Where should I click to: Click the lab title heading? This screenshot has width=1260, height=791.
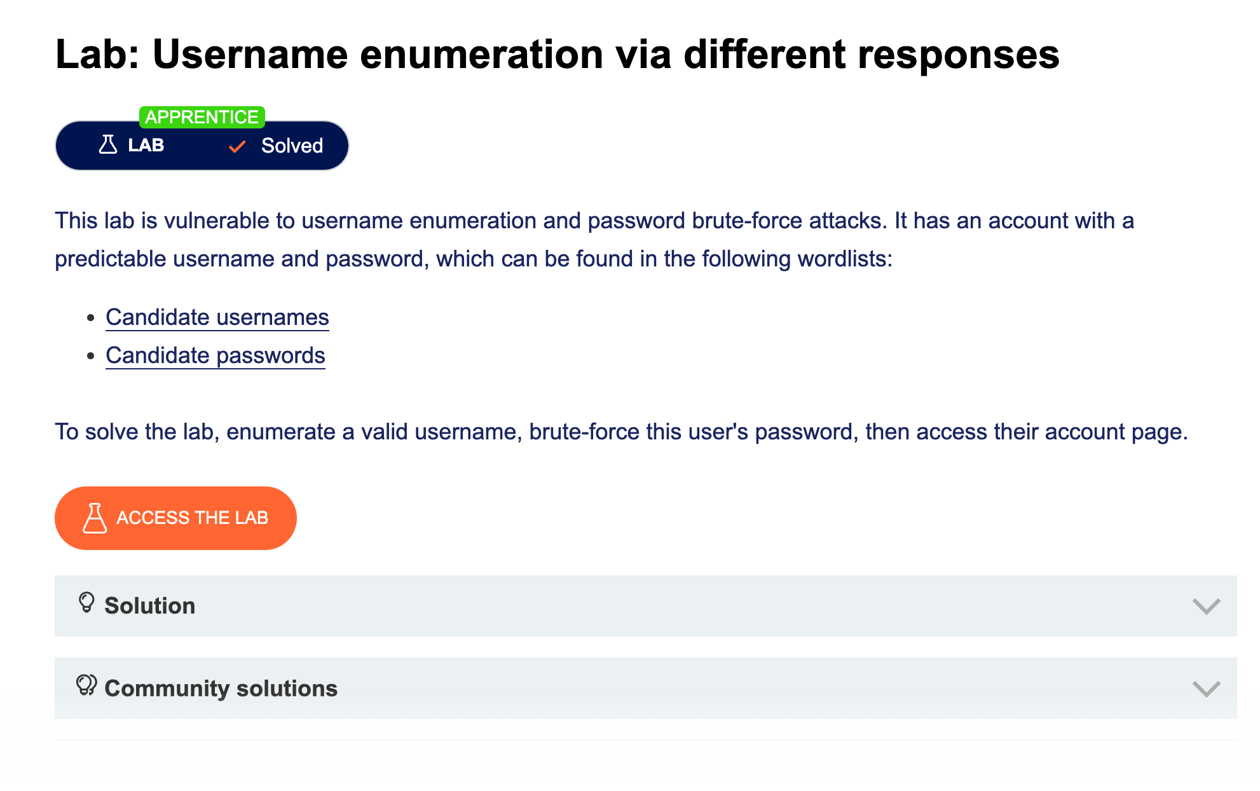tap(557, 54)
